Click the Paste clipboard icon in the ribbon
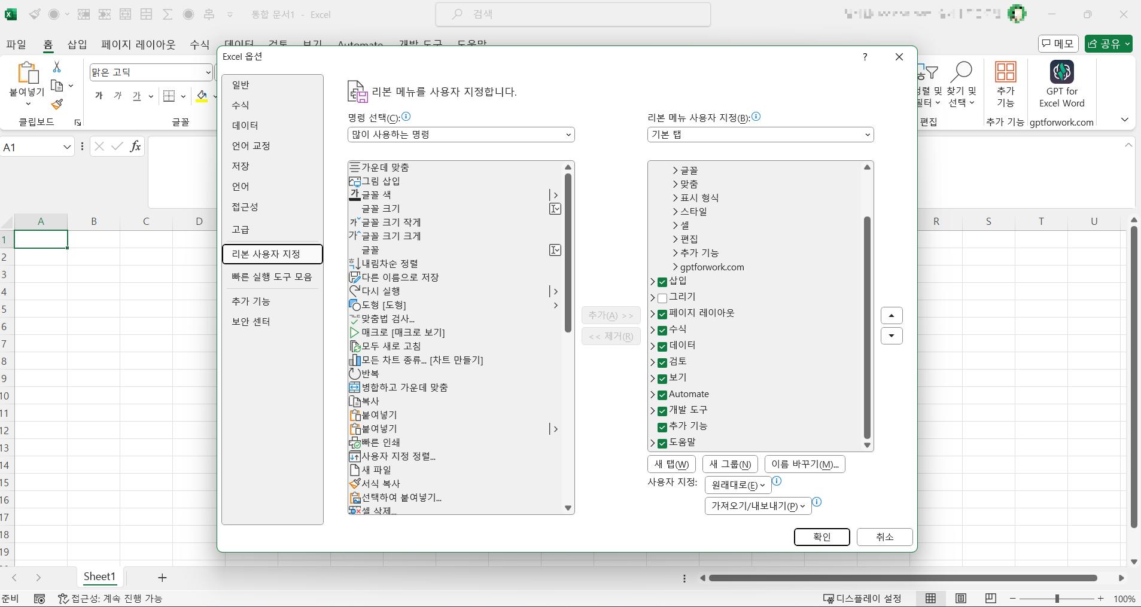1141x607 pixels. 28,72
